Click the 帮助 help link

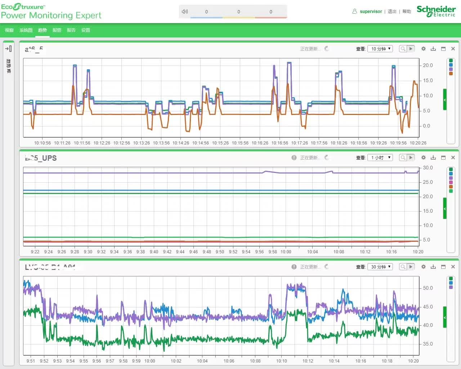pyautogui.click(x=407, y=12)
